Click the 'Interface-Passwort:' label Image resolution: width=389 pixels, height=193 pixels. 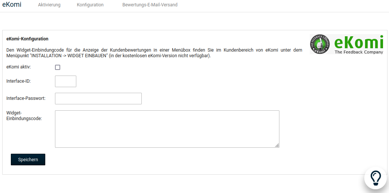[x=26, y=98]
